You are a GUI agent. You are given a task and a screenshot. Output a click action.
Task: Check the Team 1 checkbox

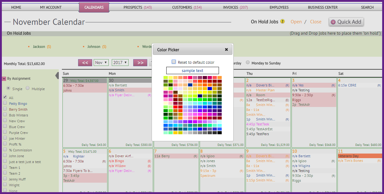pos(5,167)
